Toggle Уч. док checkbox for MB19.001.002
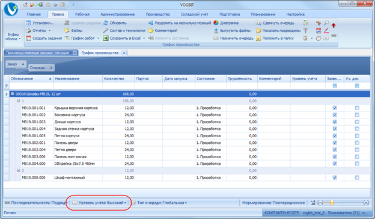Screen dimensions: 375x219 point(357,115)
